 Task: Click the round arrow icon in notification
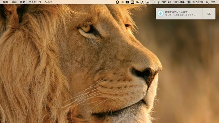point(160,14)
